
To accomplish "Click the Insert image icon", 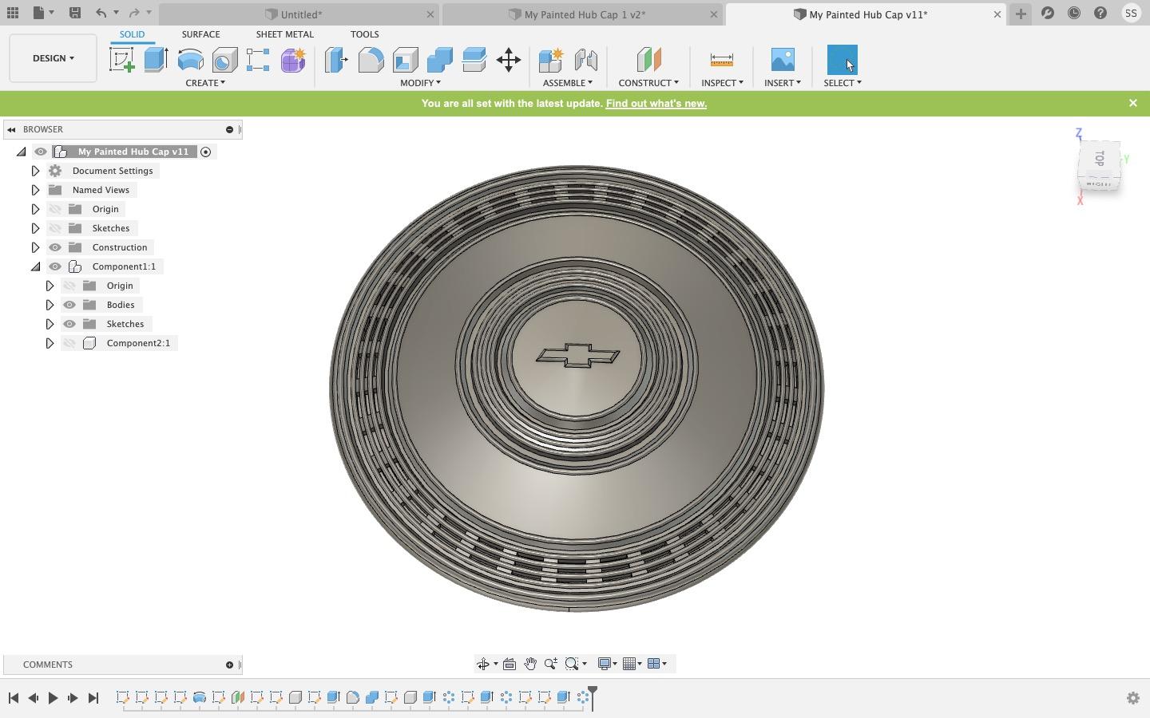I will 783,60.
